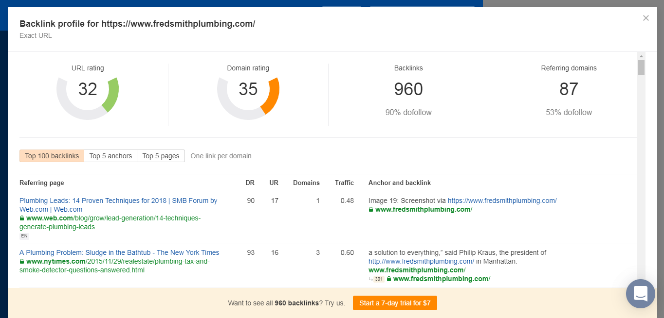Image resolution: width=664 pixels, height=318 pixels.
Task: Open the New York Times plumbing article link
Action: [x=119, y=252]
